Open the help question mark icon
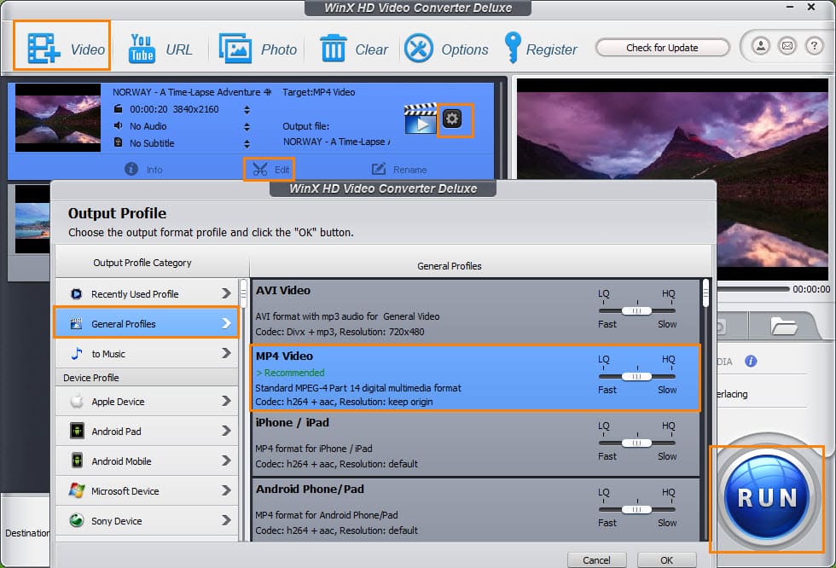 814,46
